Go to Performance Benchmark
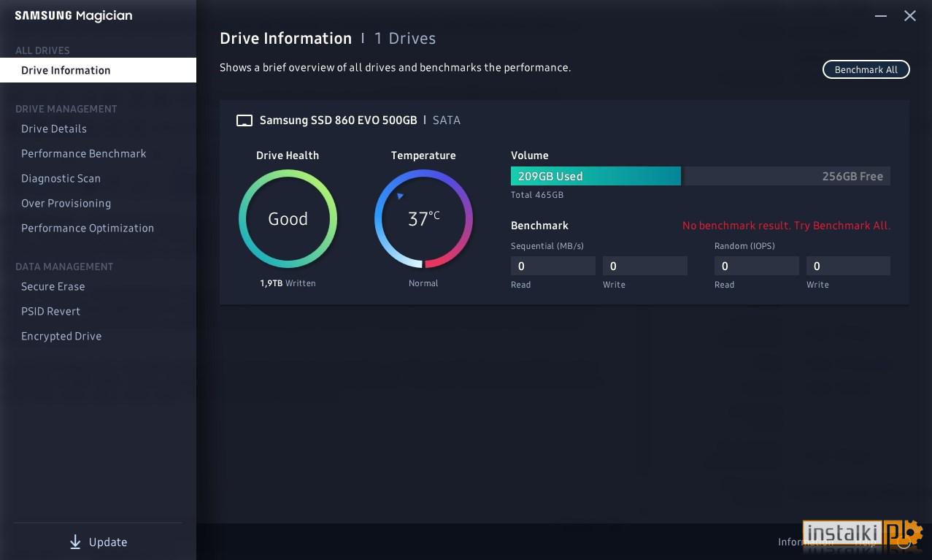Screen dimensions: 932x560 click(84, 153)
